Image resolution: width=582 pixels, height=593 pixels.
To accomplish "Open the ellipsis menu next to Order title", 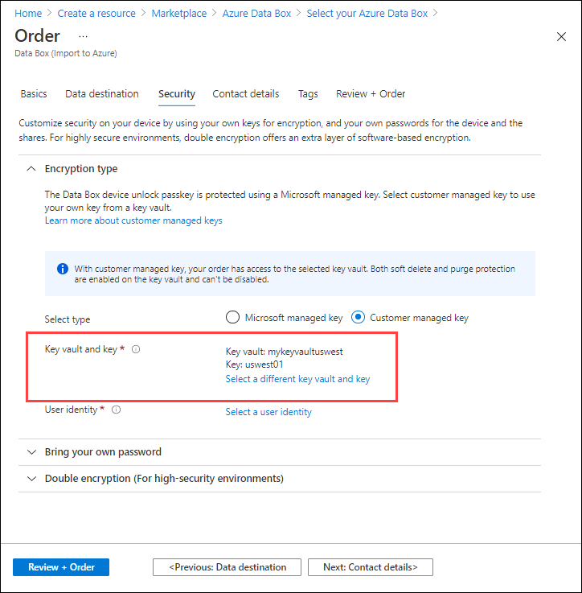I will [x=83, y=37].
